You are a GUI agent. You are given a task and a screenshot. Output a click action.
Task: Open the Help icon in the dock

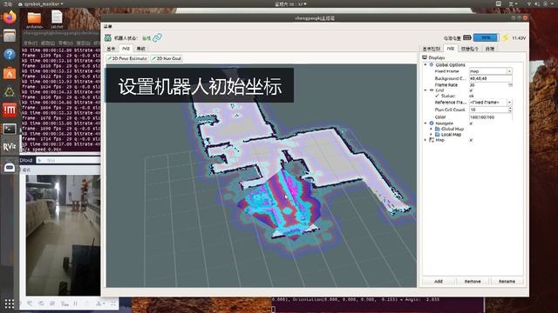[x=10, y=54]
